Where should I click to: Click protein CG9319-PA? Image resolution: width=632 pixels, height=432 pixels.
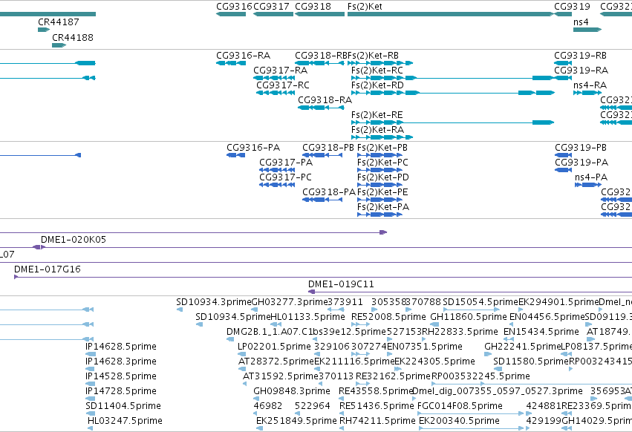click(564, 170)
